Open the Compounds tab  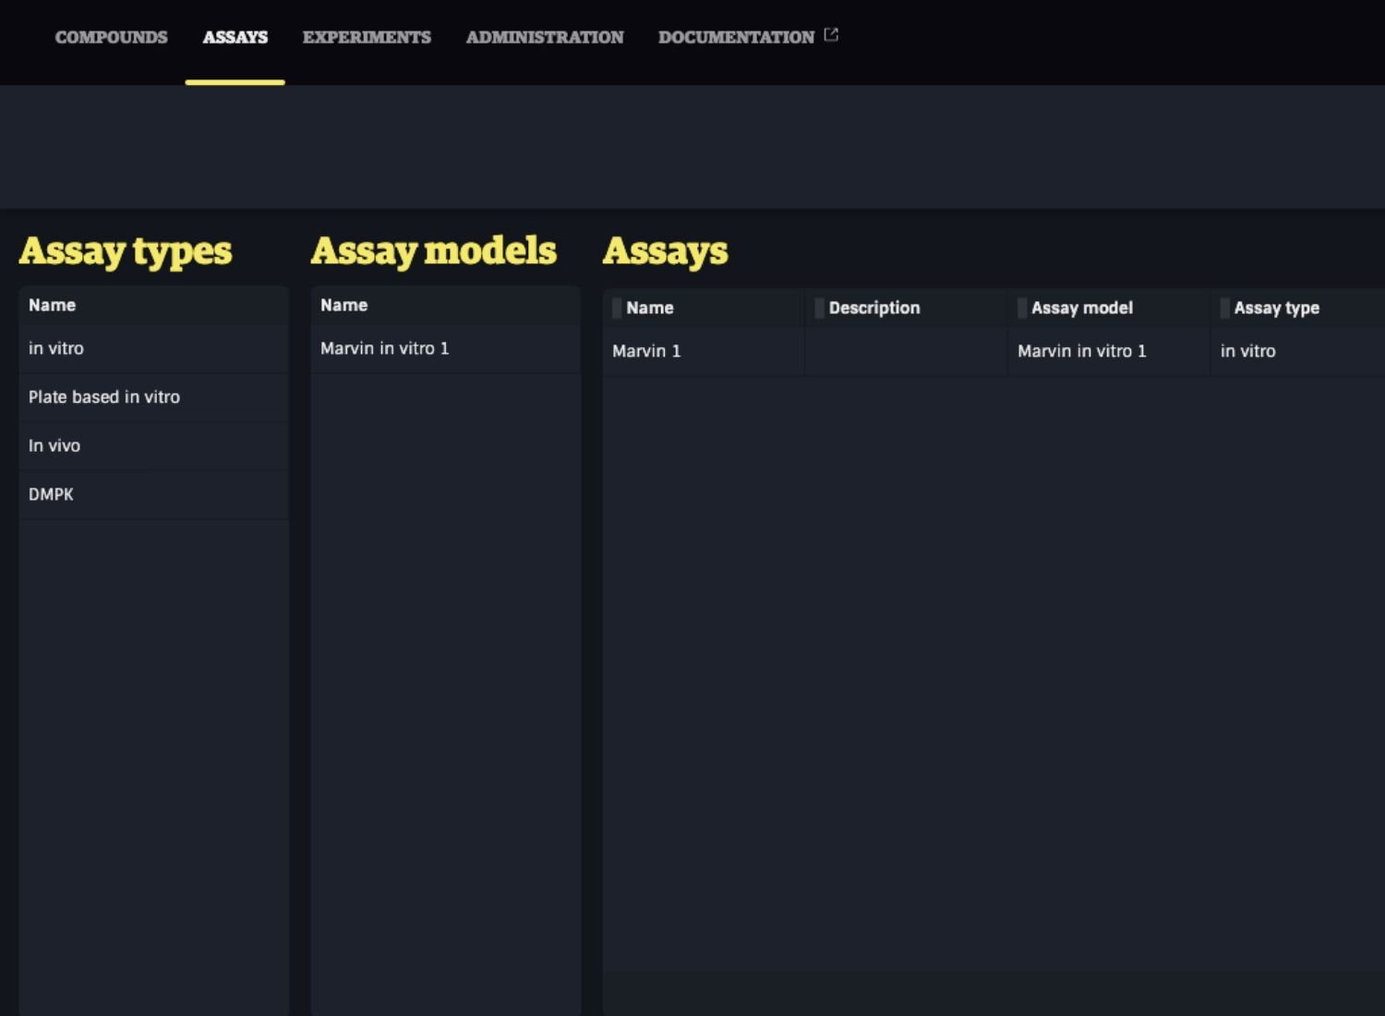point(111,38)
